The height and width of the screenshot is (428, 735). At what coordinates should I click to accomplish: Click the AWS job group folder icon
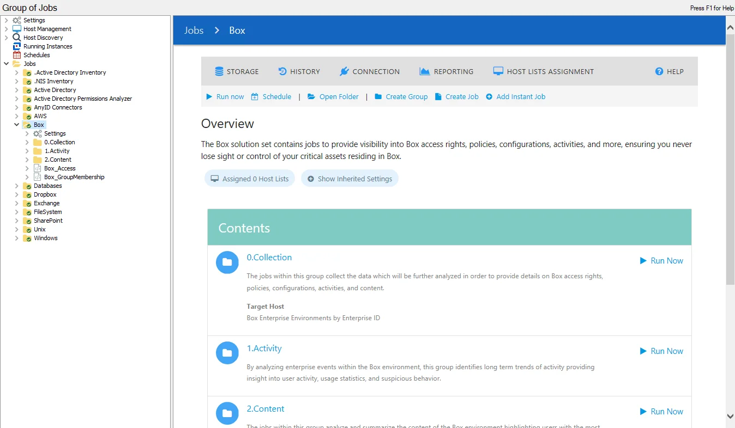tap(27, 116)
